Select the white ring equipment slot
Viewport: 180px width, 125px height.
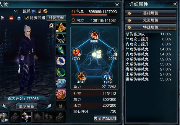coord(61,61)
